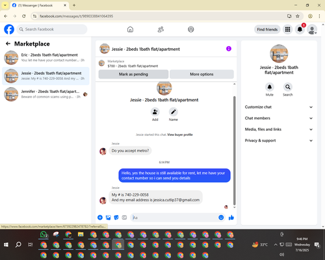Click the chat vertical scrollbar
Image resolution: width=325 pixels, height=260 pixels.
(x=234, y=151)
